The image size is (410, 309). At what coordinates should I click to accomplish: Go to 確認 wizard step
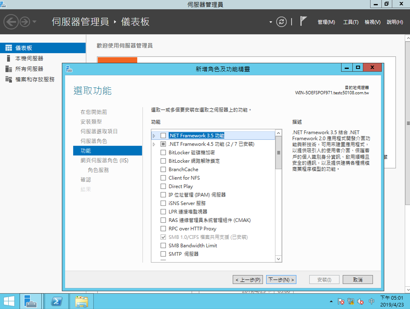[86, 180]
